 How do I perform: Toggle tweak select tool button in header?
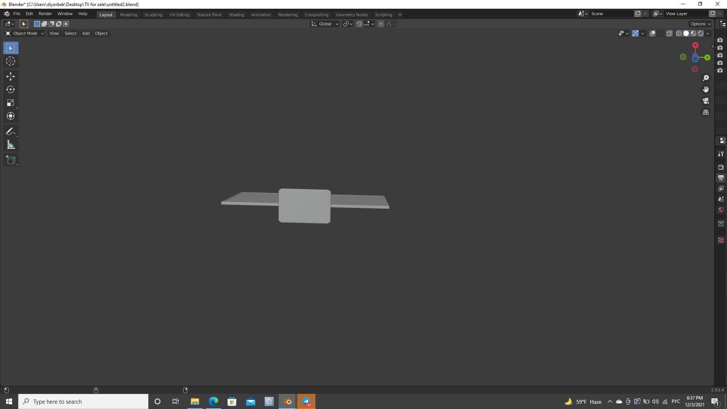pos(23,24)
